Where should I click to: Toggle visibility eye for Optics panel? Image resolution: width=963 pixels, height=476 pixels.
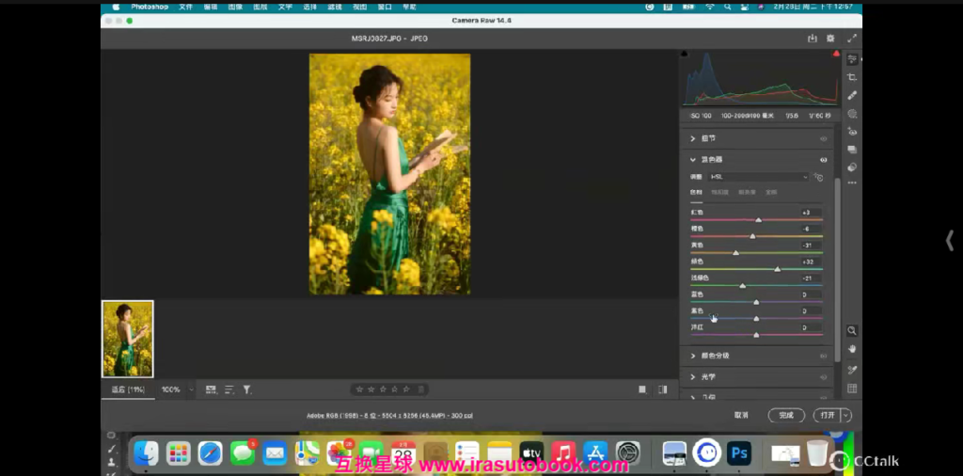[824, 377]
